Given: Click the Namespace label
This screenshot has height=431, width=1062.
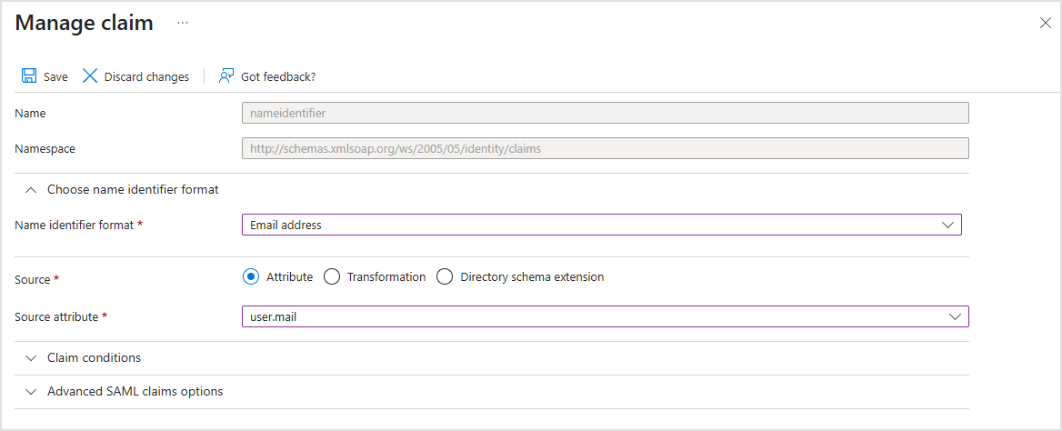Looking at the screenshot, I should click(x=45, y=149).
